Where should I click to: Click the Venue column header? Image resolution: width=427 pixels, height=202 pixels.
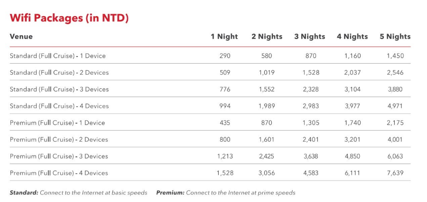pyautogui.click(x=21, y=37)
